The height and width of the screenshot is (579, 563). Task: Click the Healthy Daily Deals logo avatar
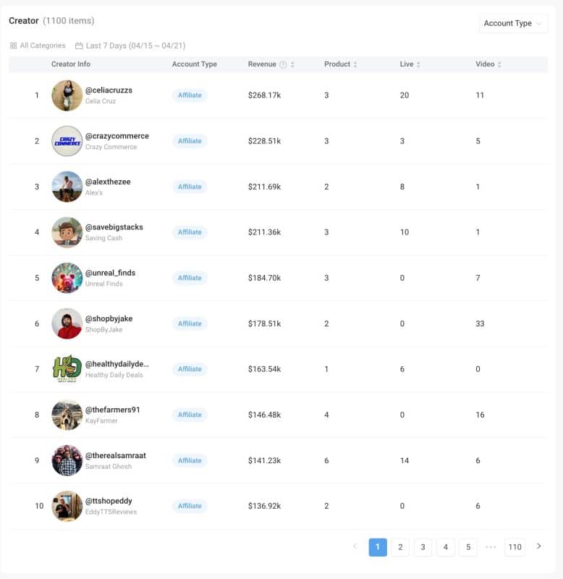[66, 368]
